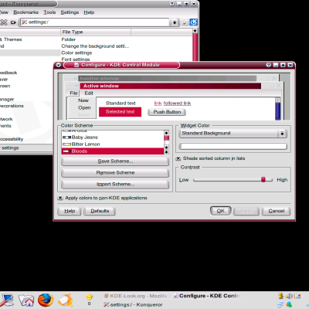Click the Edit menu in preview window
309x309 pixels.
tap(89, 93)
